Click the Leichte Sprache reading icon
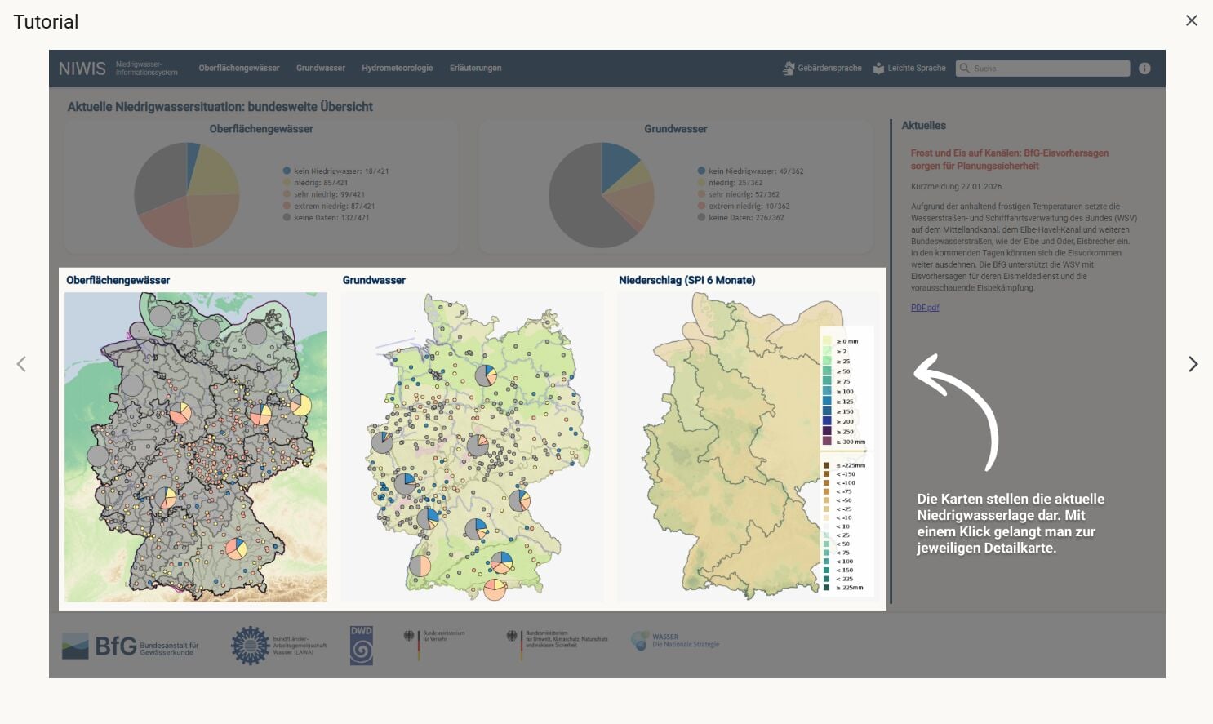1213x724 pixels. [878, 69]
